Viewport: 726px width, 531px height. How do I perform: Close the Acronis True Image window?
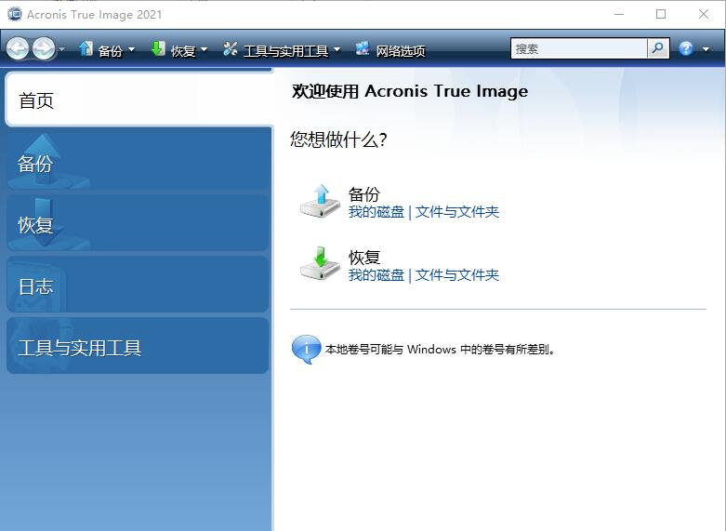704,14
